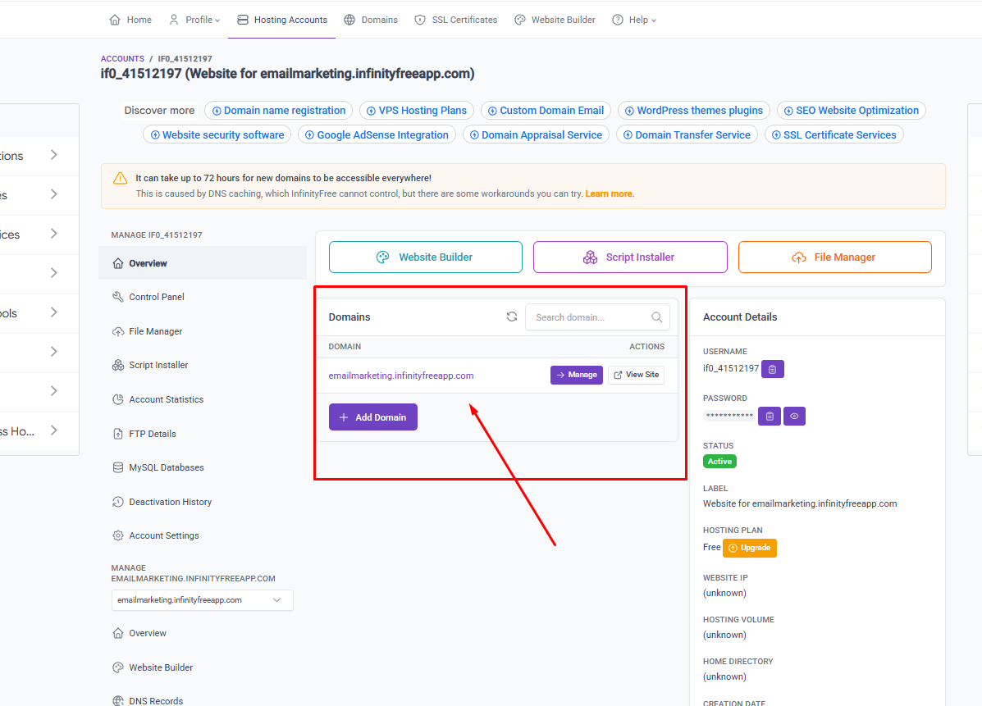Open the domain selector dropdown

click(x=202, y=600)
